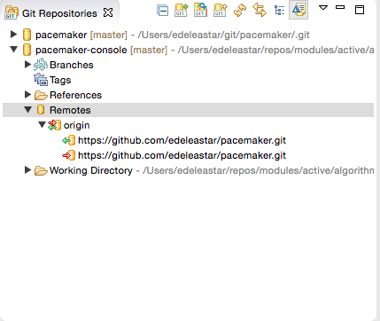Viewport: 380px width, 321px height.
Task: Minimize the Git Repositories view
Action: [x=340, y=7]
